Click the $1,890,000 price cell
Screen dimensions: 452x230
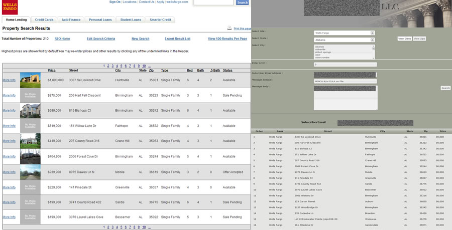coord(56,80)
